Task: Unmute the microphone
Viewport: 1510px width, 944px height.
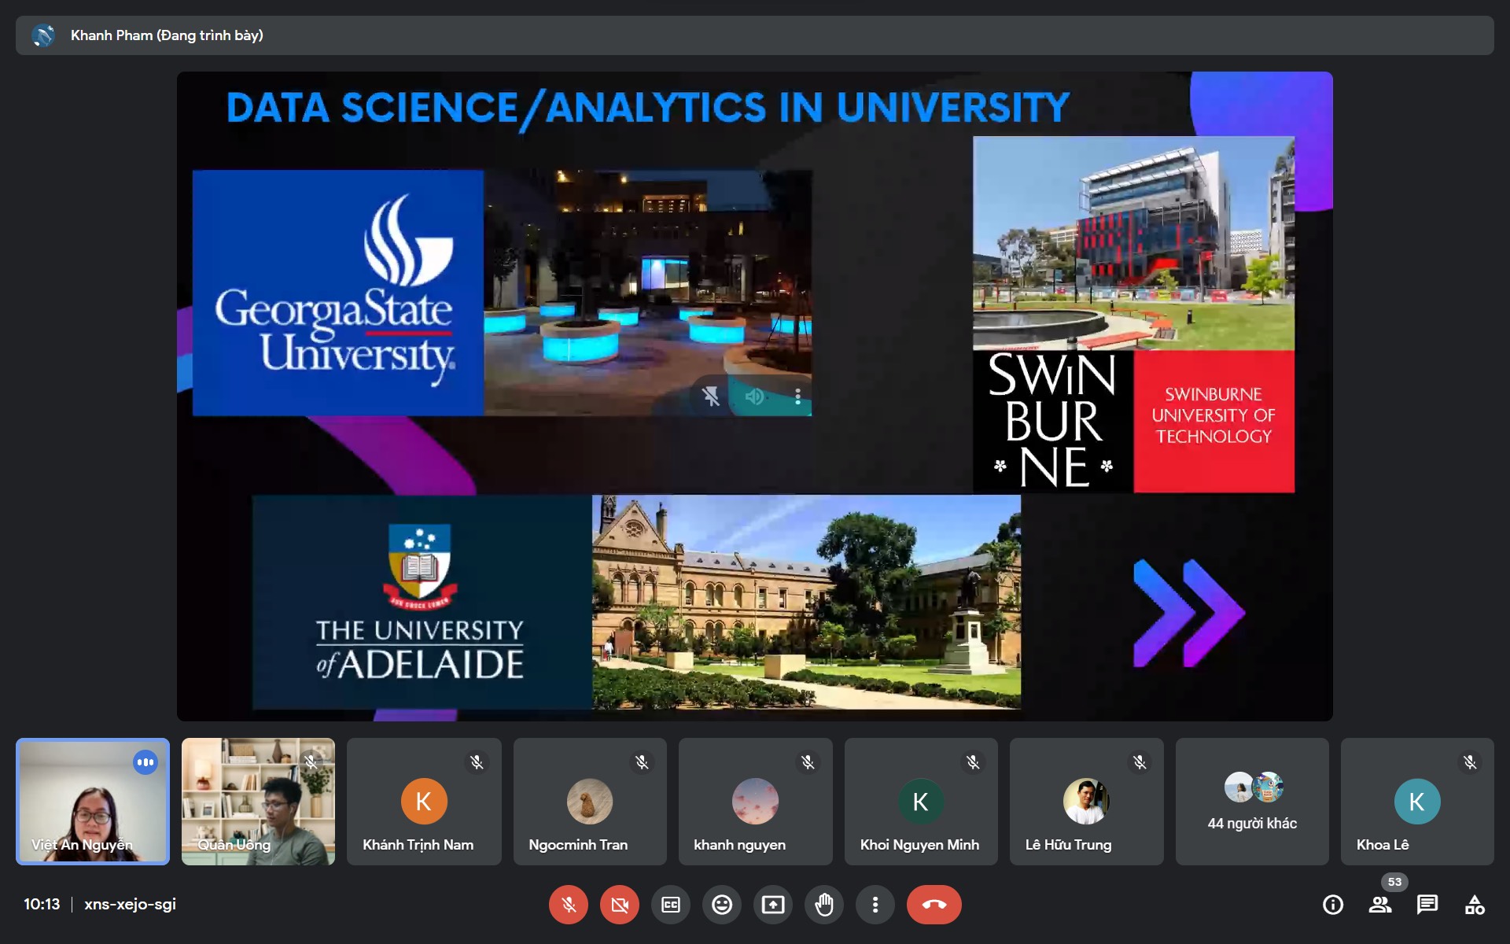Action: (x=568, y=905)
